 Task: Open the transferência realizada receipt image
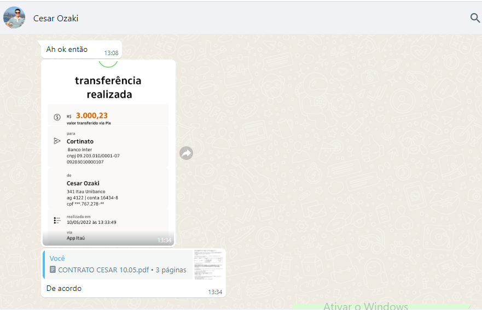pos(108,153)
